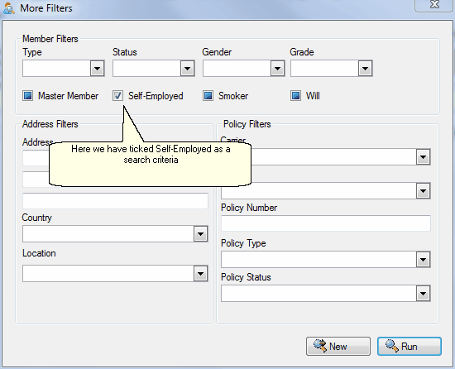Click the More Filters title bar icon

click(9, 8)
